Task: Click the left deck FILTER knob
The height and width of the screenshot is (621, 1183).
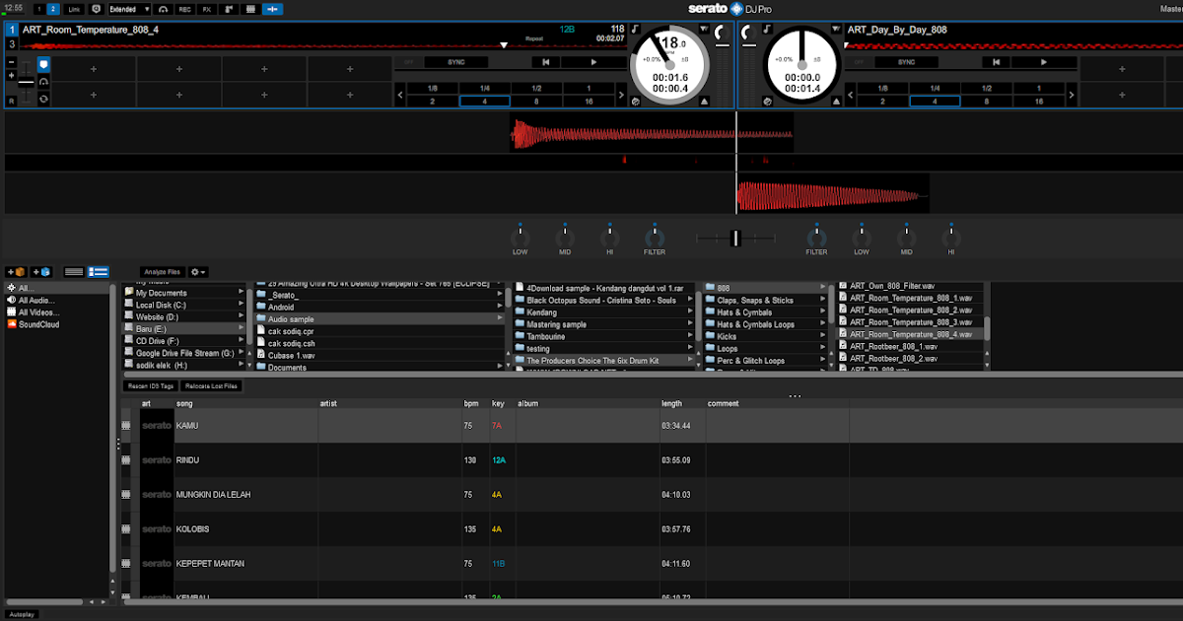Action: [655, 238]
